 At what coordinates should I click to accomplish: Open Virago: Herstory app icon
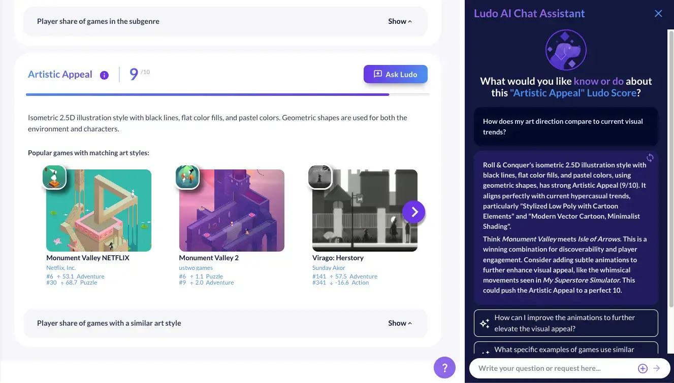[320, 177]
